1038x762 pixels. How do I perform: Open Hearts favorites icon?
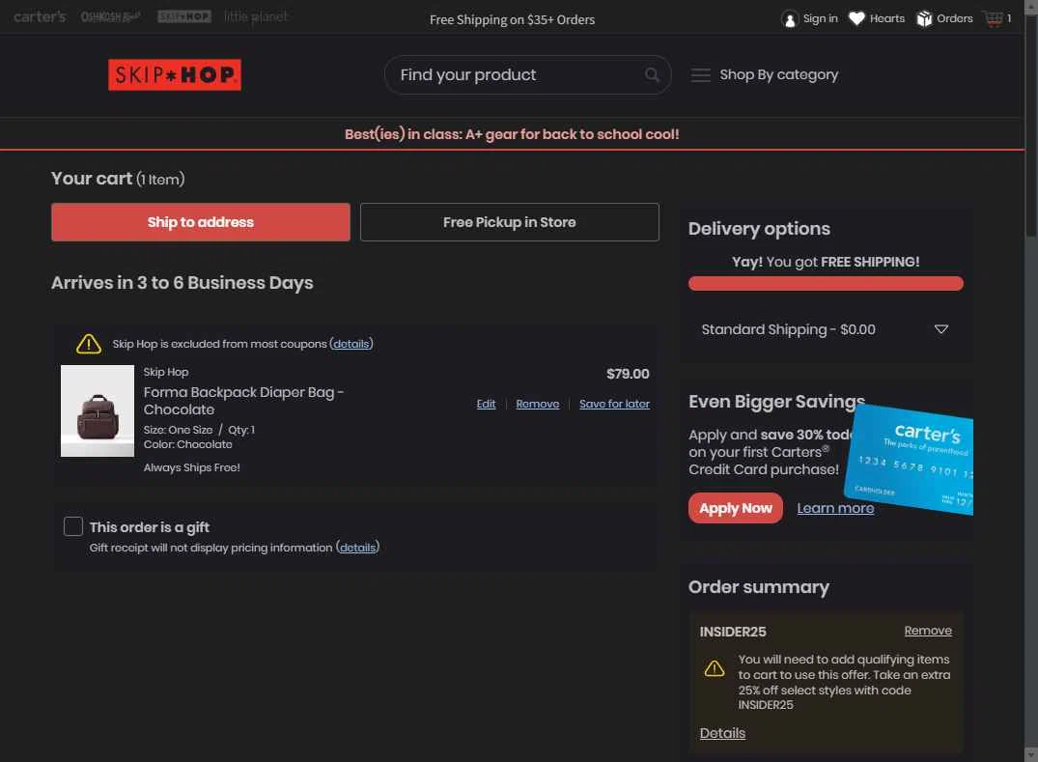tap(856, 18)
